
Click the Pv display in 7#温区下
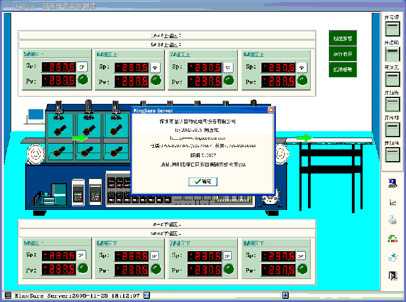click(x=205, y=270)
